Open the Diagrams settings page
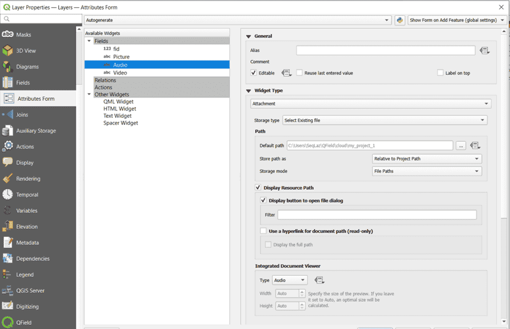 pos(27,67)
